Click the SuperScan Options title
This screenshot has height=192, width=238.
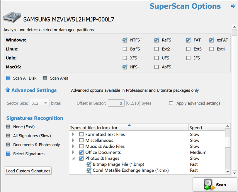[185, 6]
